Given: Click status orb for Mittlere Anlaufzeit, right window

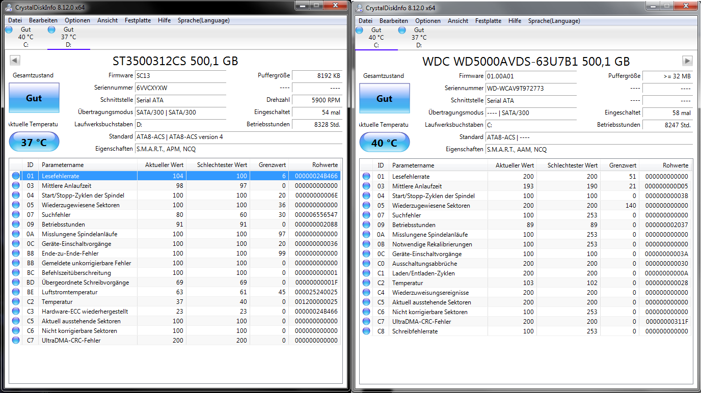Looking at the screenshot, I should (x=366, y=186).
